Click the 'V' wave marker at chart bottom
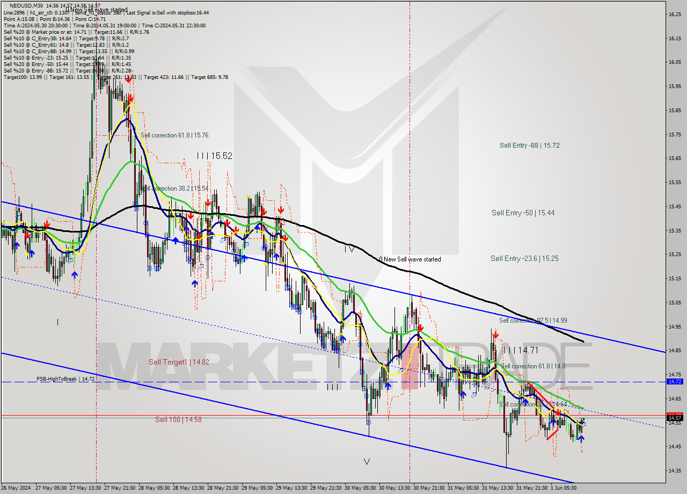This screenshot has height=494, width=687. point(367,461)
